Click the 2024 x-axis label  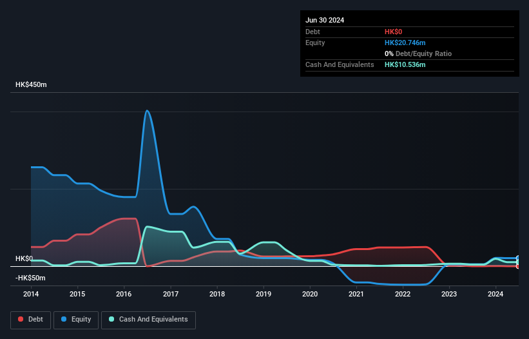click(495, 294)
